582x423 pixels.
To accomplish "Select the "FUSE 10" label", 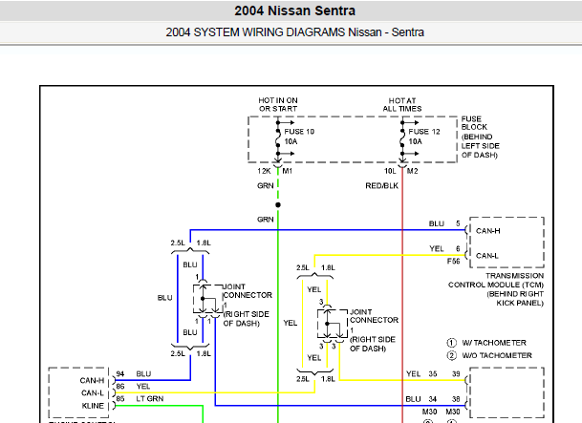I will (x=299, y=132).
